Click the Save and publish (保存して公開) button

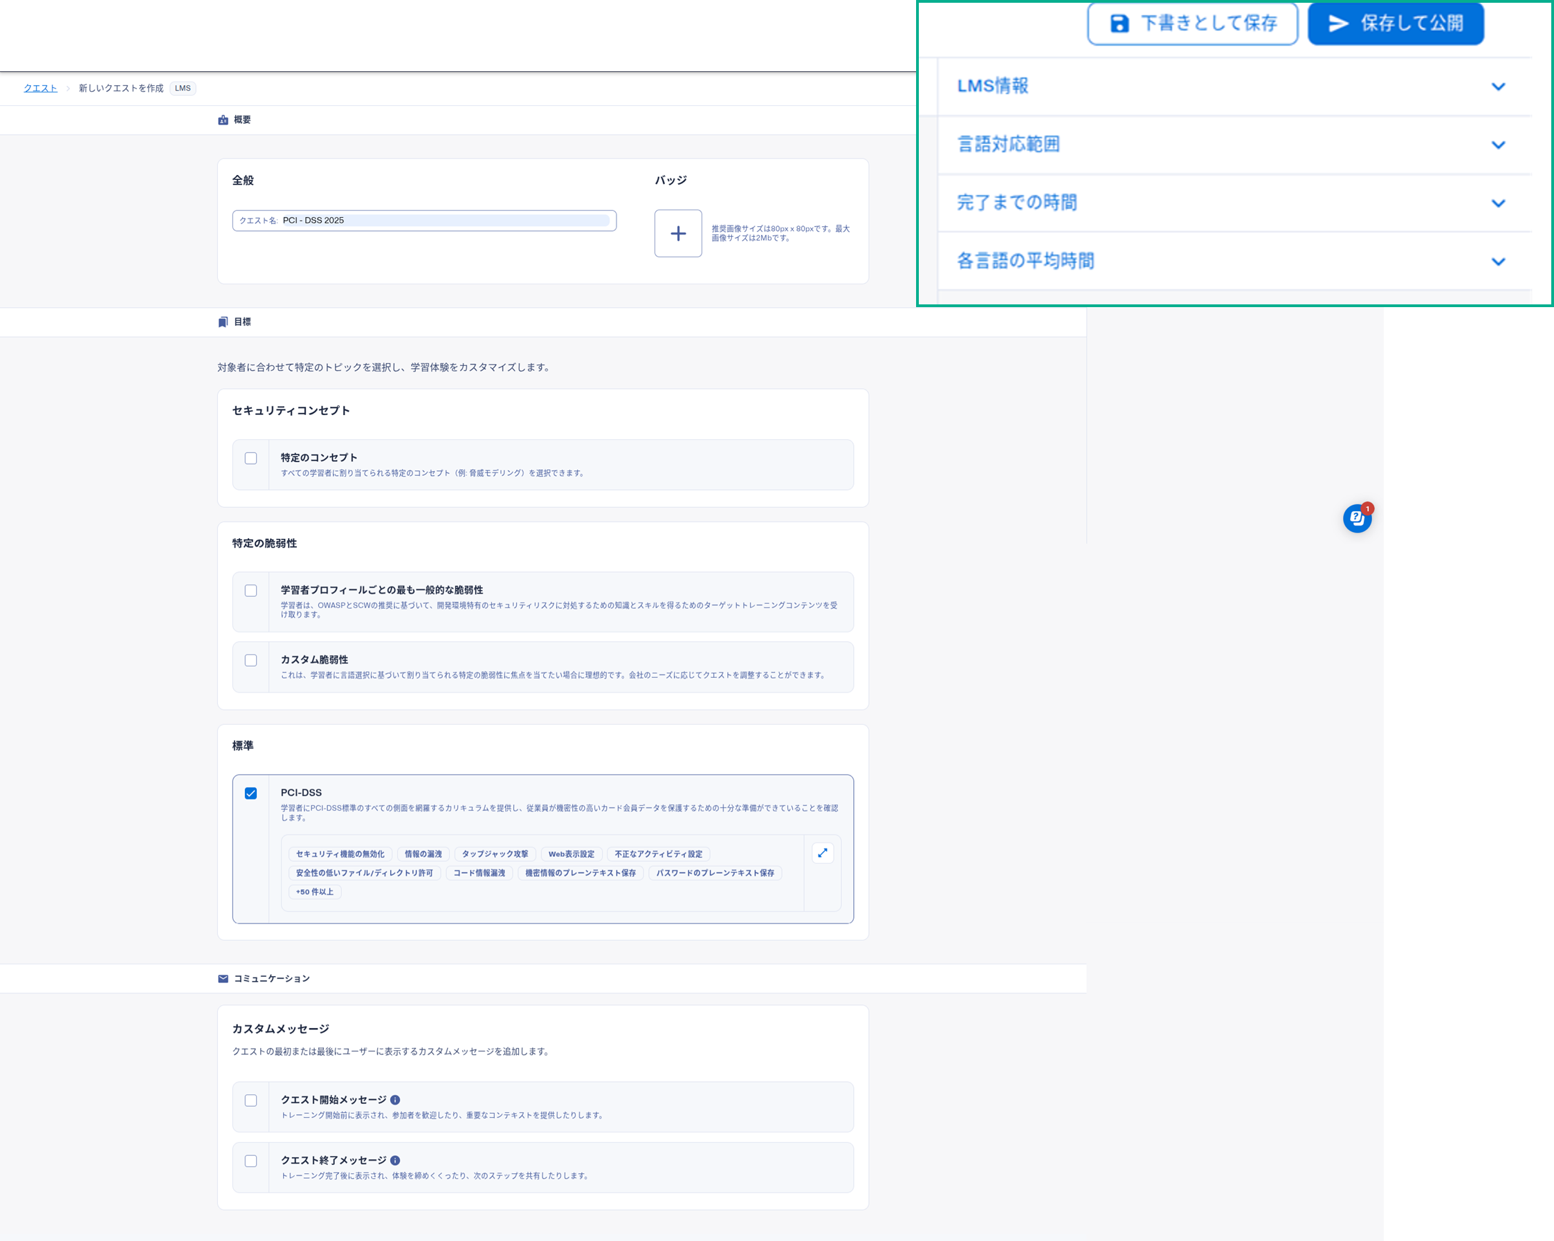(x=1396, y=24)
